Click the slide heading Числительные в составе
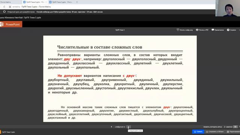240x135 pixels. (100, 47)
